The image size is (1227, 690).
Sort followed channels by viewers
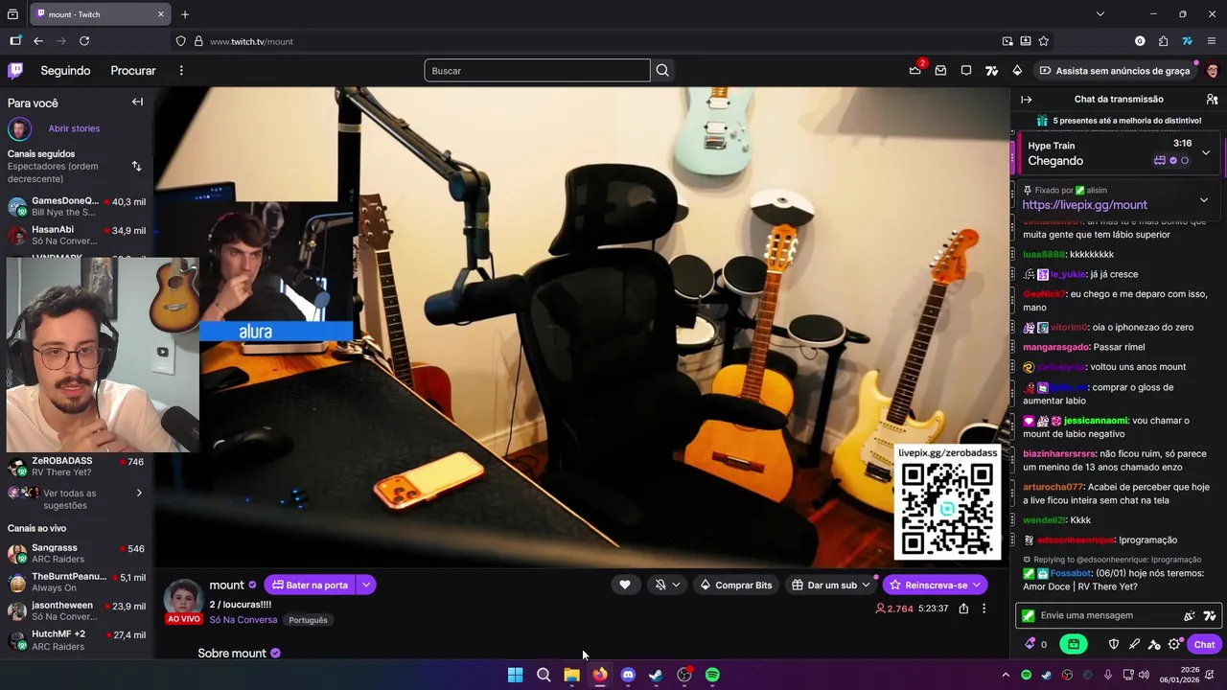(x=136, y=166)
